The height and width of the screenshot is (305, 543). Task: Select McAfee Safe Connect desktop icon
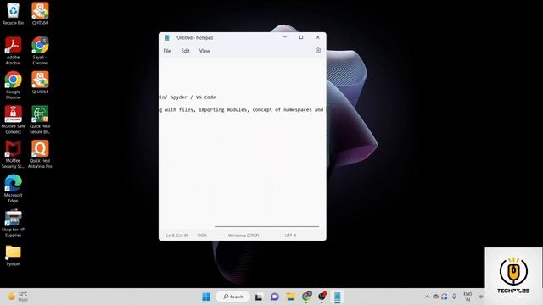[13, 119]
